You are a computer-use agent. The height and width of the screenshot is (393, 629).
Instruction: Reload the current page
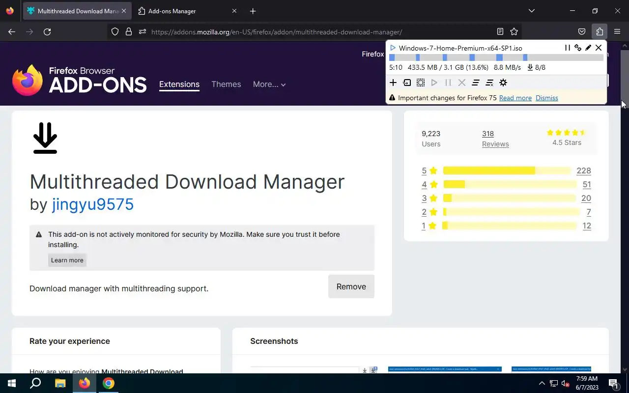pyautogui.click(x=47, y=31)
